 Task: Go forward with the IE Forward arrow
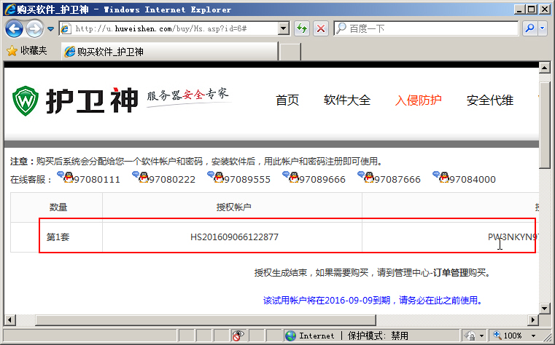[x=35, y=28]
